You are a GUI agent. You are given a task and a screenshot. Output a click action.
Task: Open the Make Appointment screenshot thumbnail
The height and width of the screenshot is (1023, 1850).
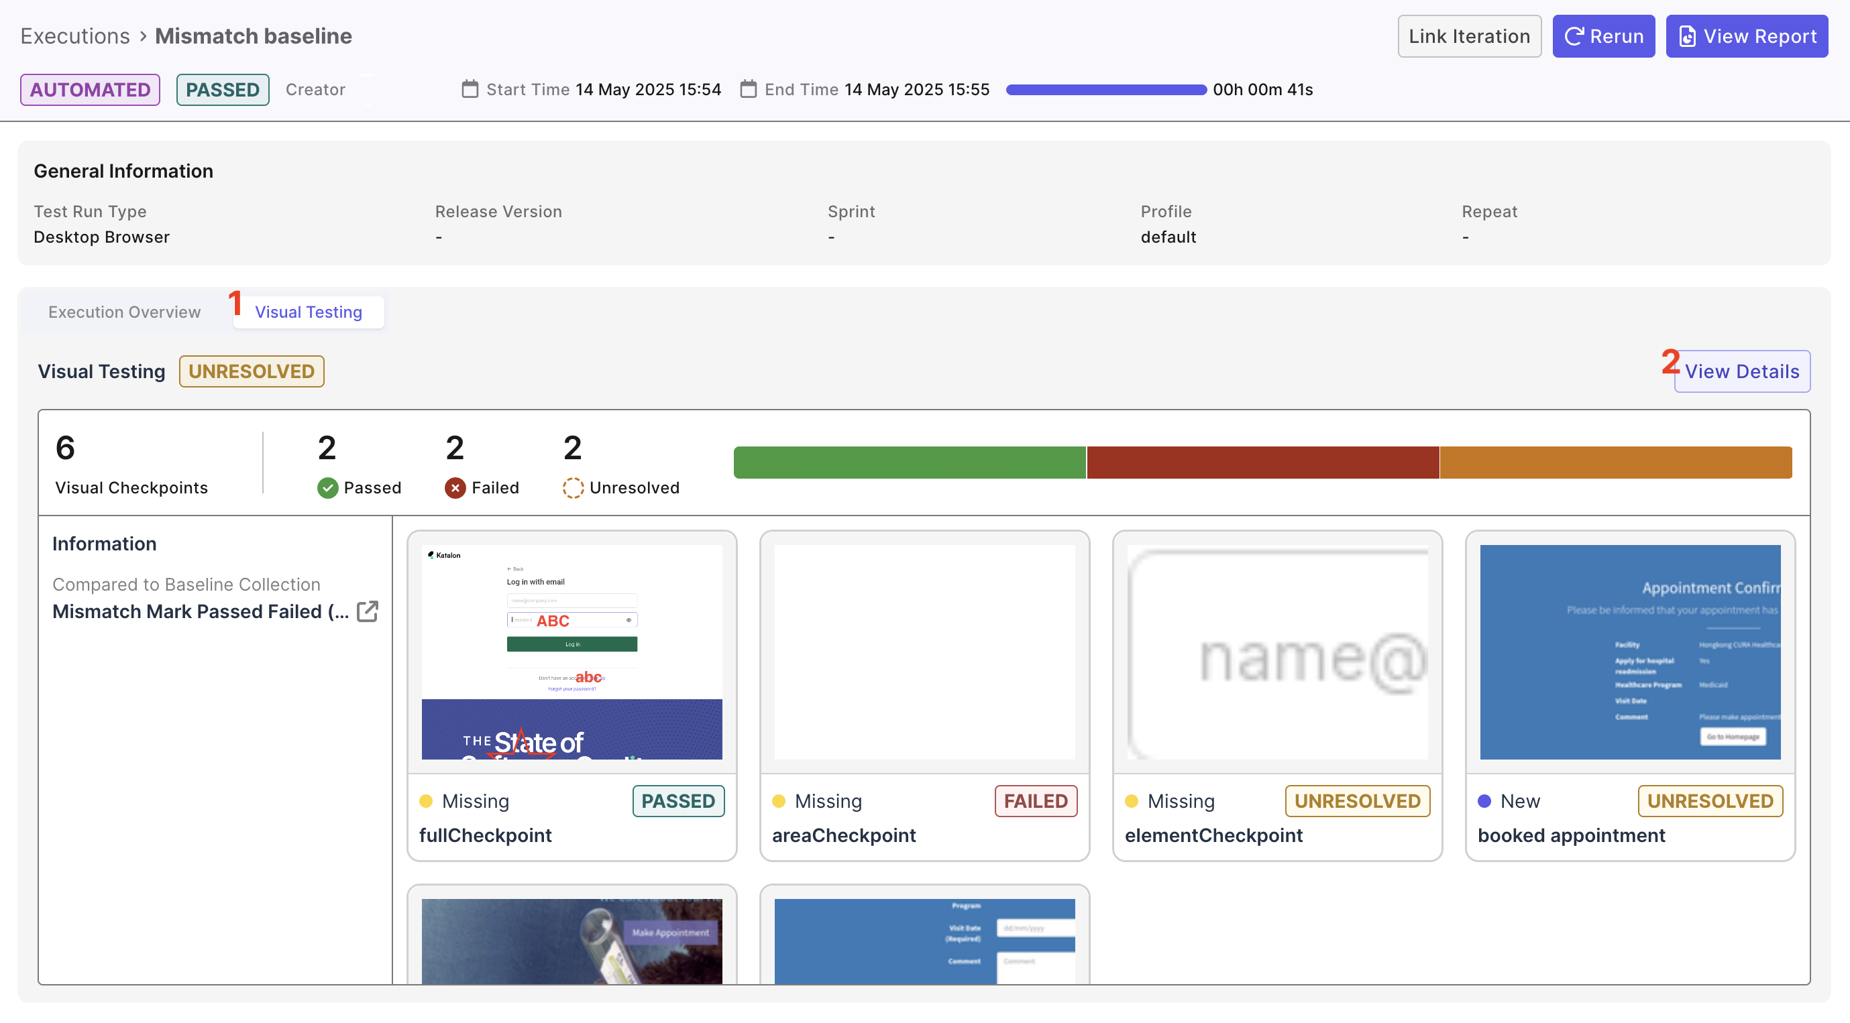tap(572, 941)
